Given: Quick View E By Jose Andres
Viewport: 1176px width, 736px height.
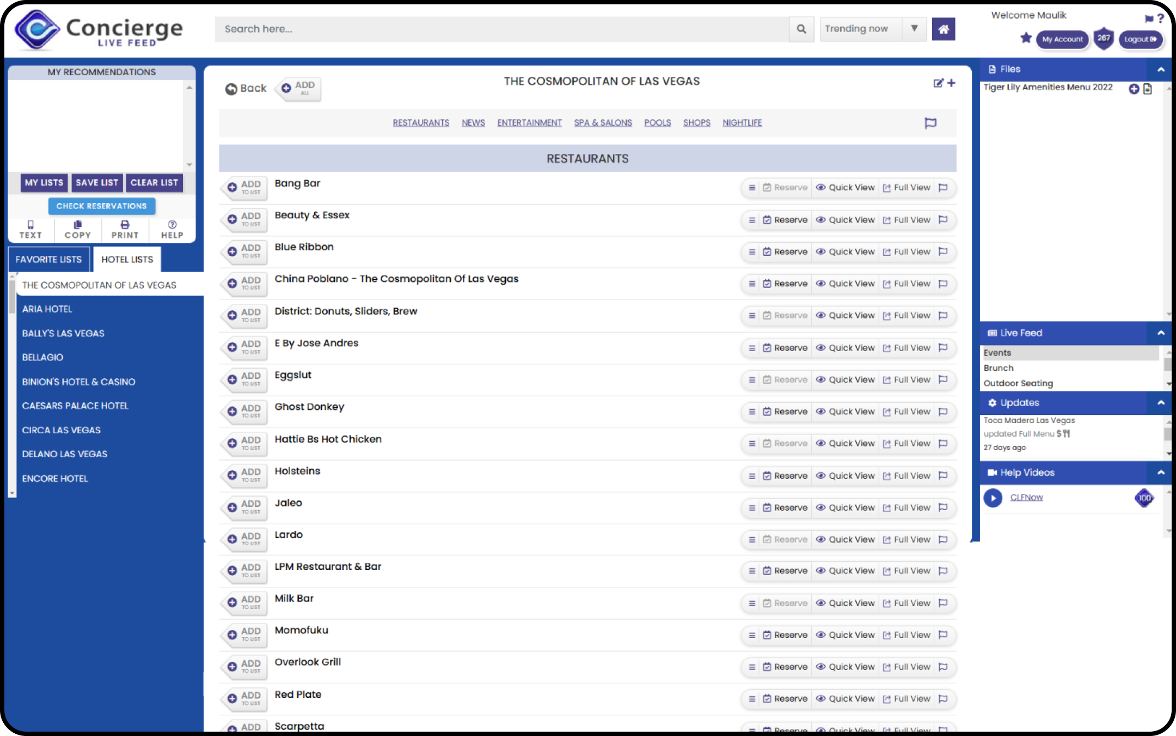Looking at the screenshot, I should click(845, 348).
